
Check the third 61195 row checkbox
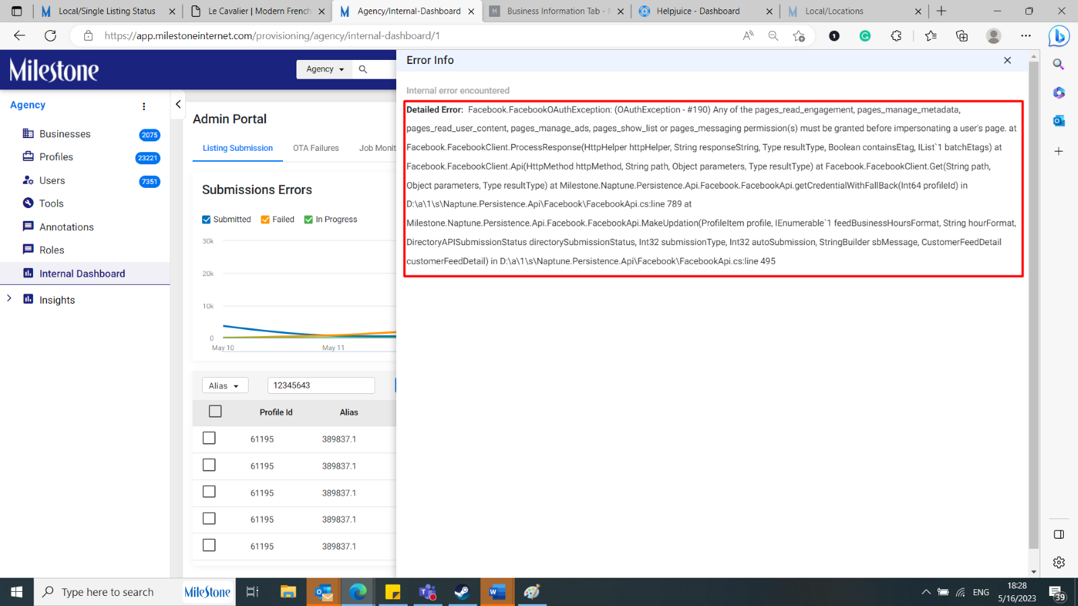210,492
